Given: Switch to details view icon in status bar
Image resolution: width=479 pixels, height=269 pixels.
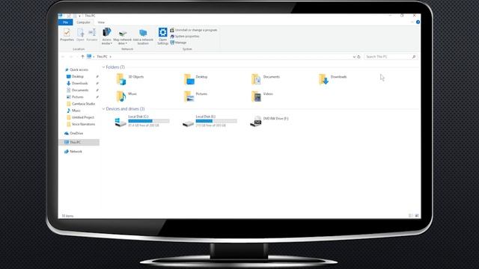Looking at the screenshot, I should click(x=411, y=216).
